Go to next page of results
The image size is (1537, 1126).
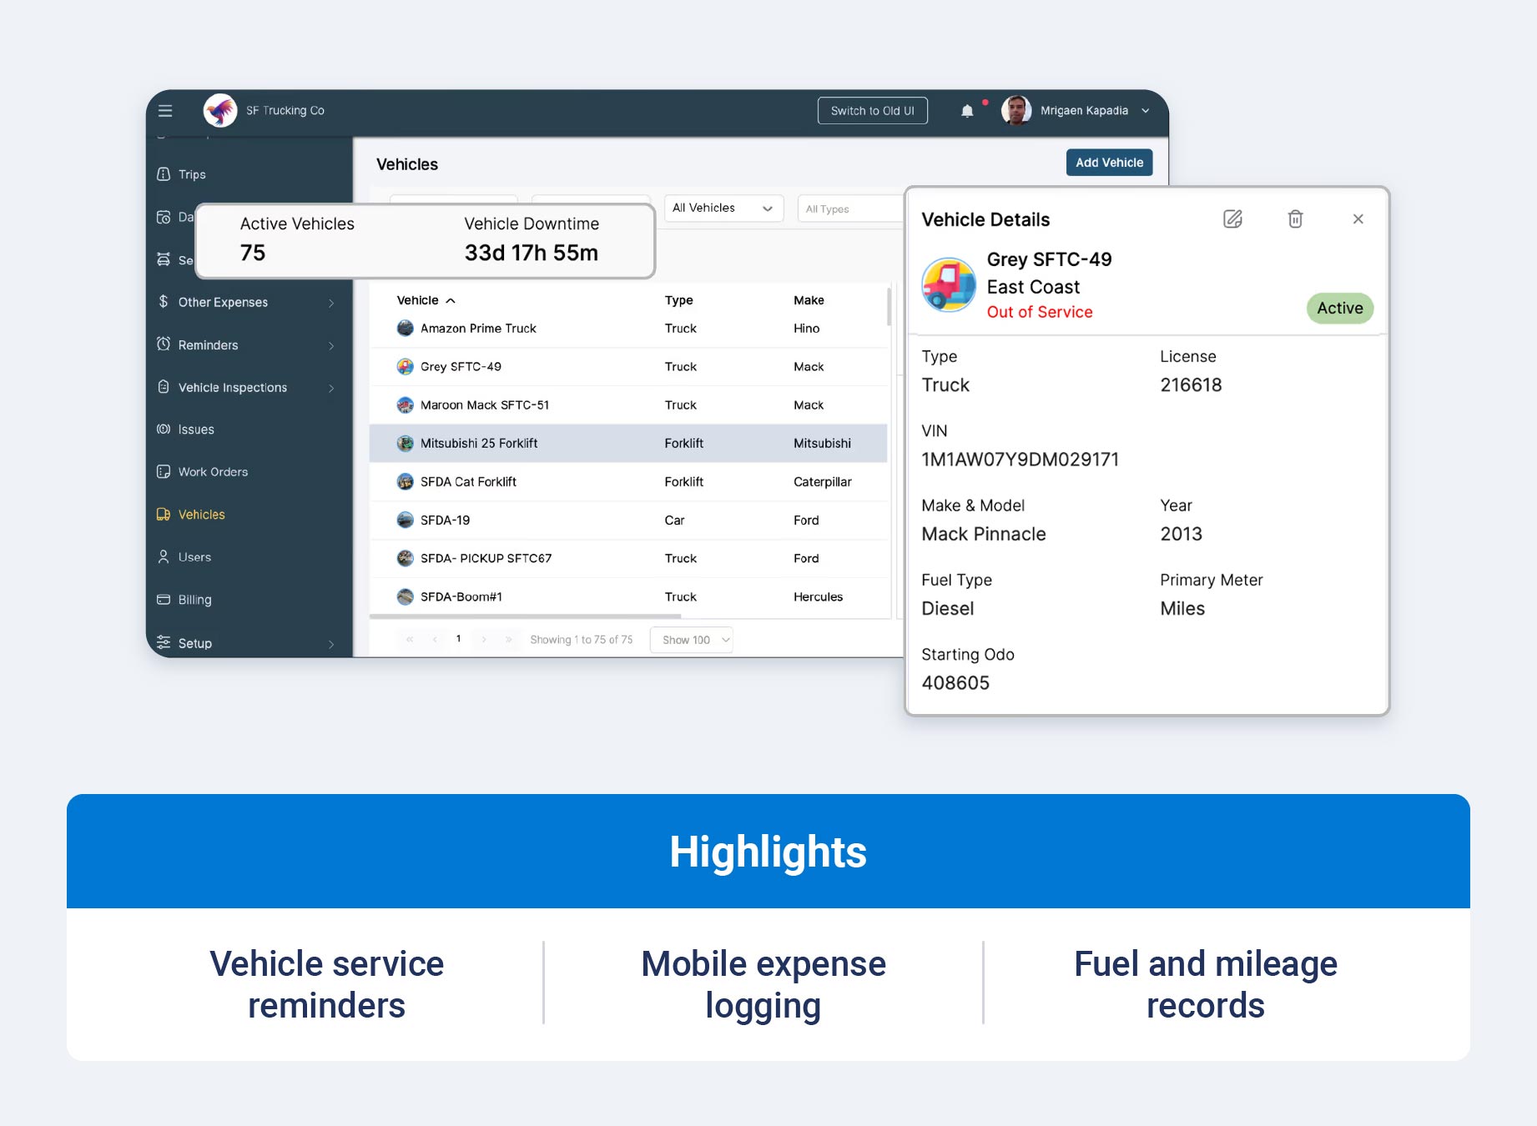coord(483,640)
